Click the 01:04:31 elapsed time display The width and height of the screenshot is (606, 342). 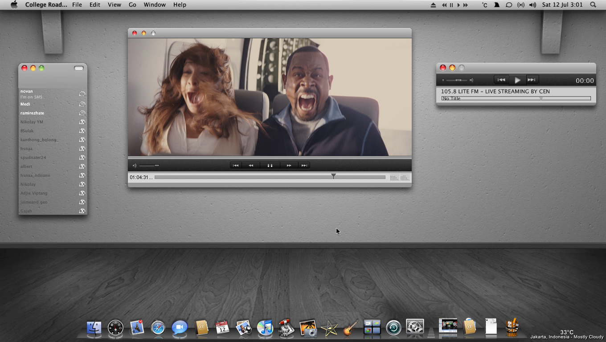(x=141, y=177)
